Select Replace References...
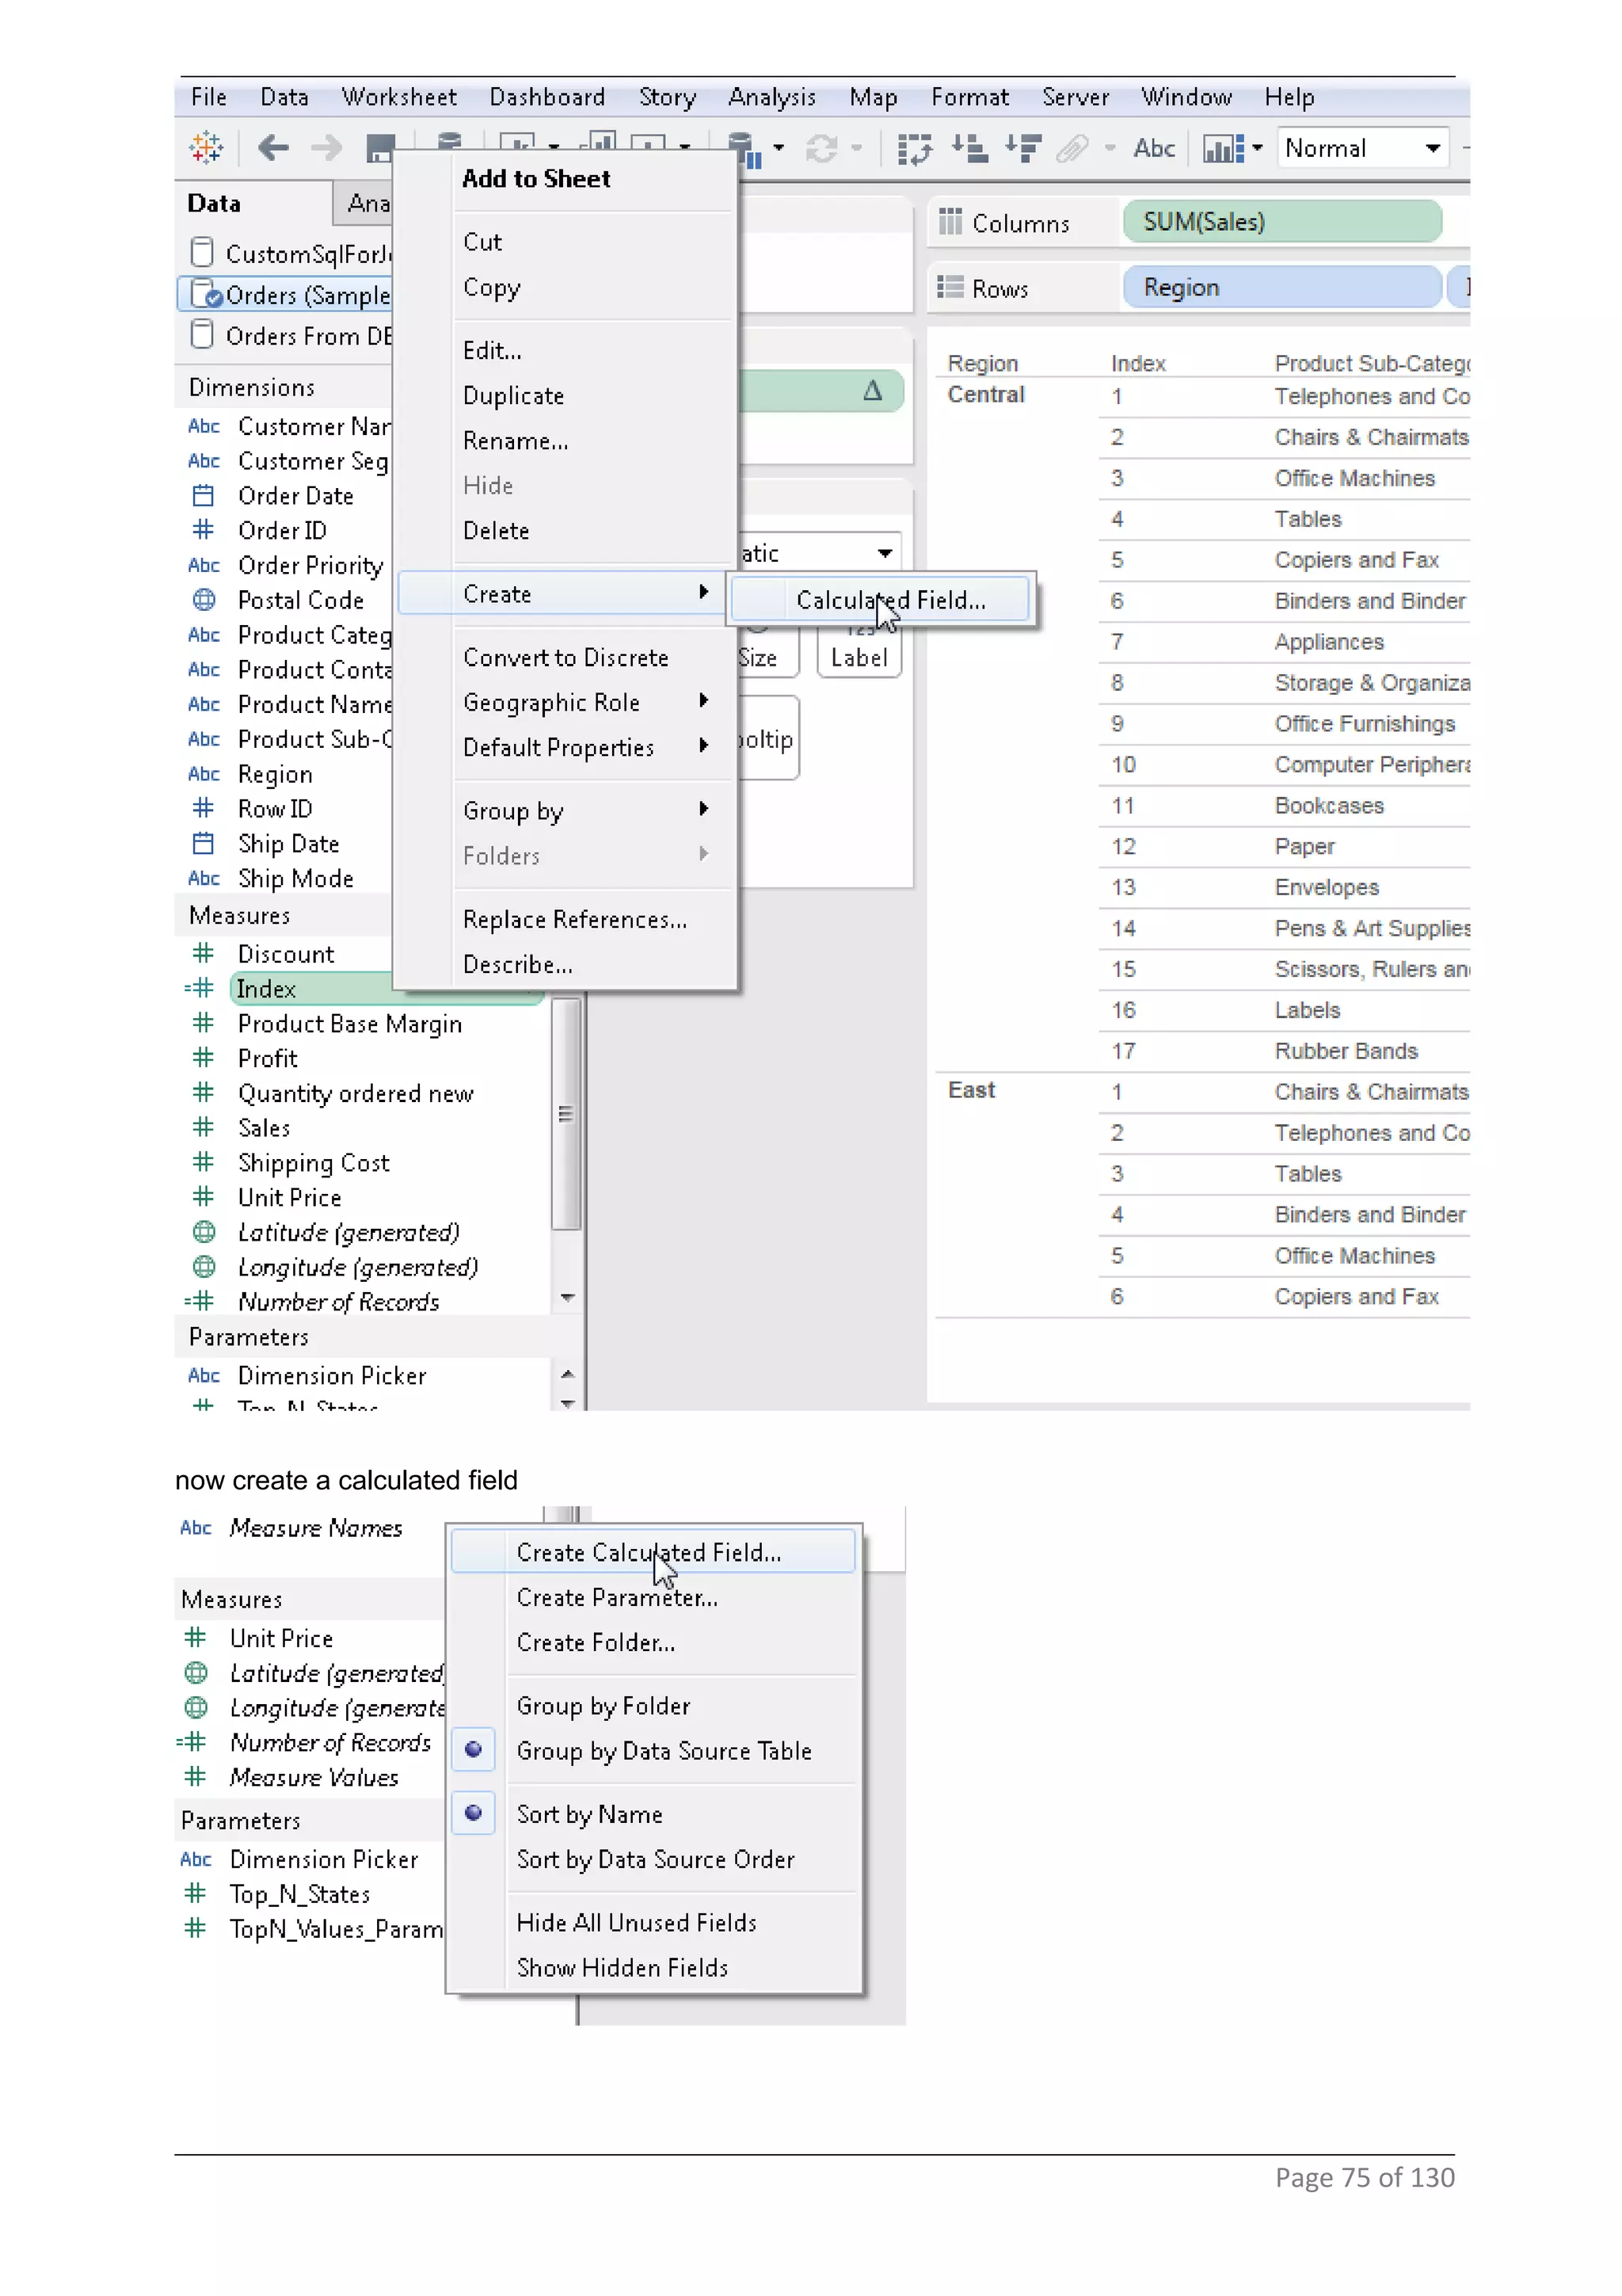 [575, 919]
